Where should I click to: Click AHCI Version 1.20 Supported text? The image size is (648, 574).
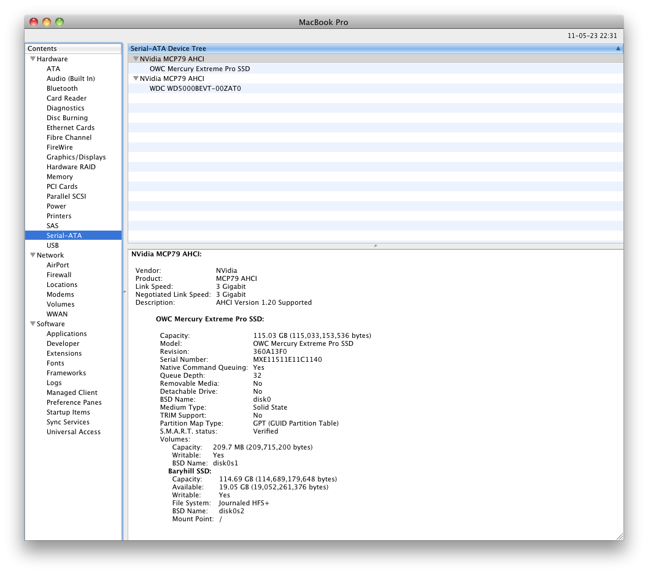pyautogui.click(x=264, y=303)
